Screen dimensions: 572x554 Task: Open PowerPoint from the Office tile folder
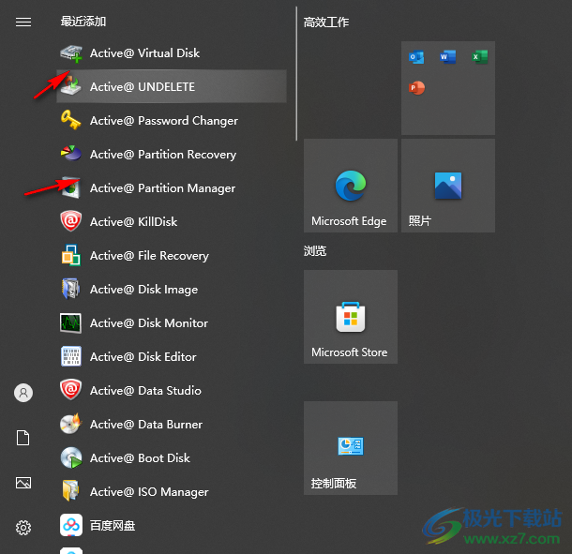(416, 88)
